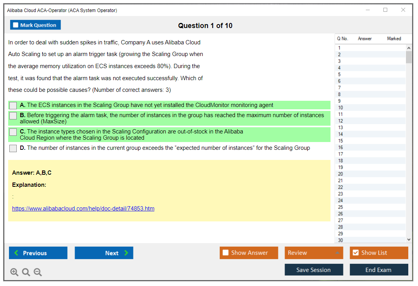The image size is (418, 286).
Task: Select answer B checkbox about MaxSize
Action: coord(13,116)
